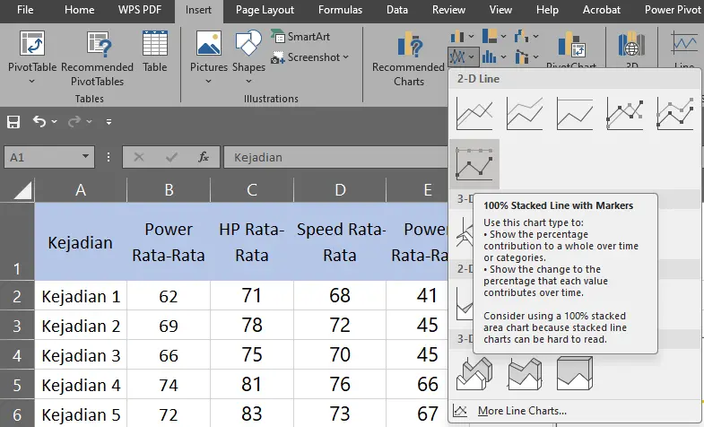Expand the Name Box dropdown arrow
The height and width of the screenshot is (427, 704).
click(x=85, y=157)
